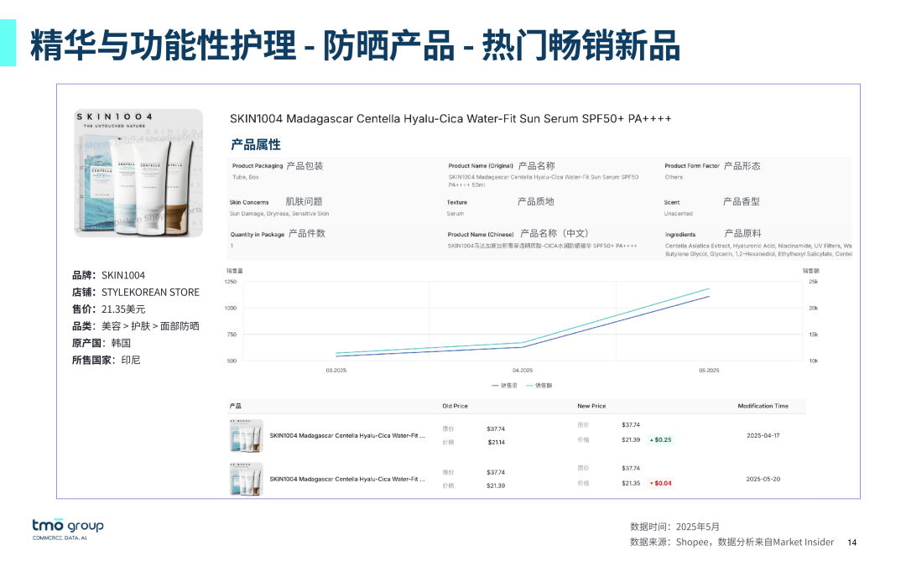Click the Old Price column header

tap(456, 406)
